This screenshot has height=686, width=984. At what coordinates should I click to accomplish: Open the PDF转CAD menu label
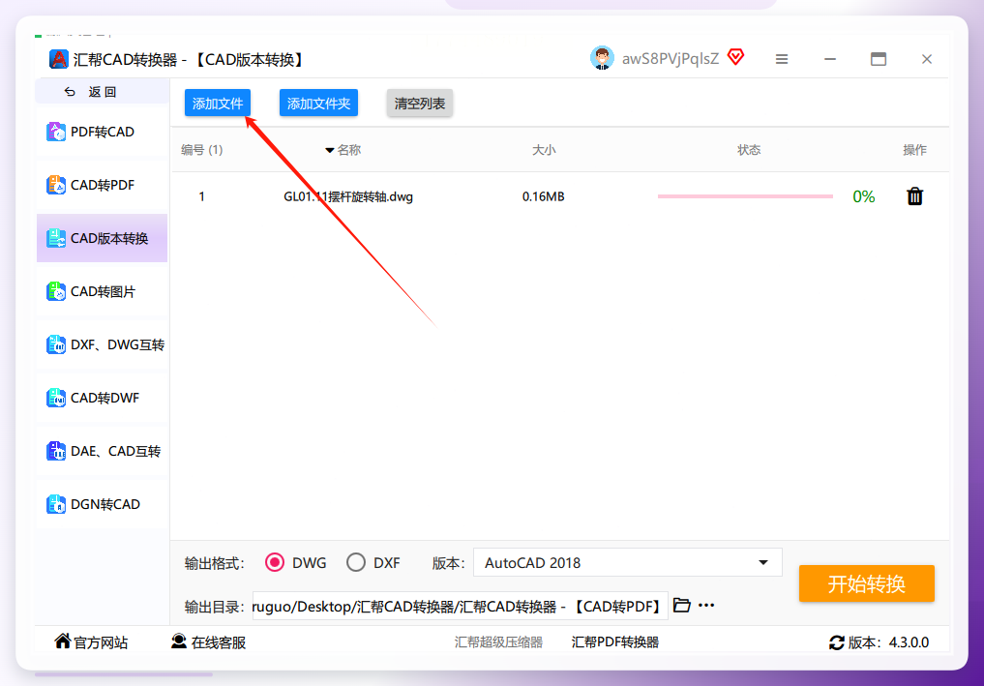coord(103,132)
